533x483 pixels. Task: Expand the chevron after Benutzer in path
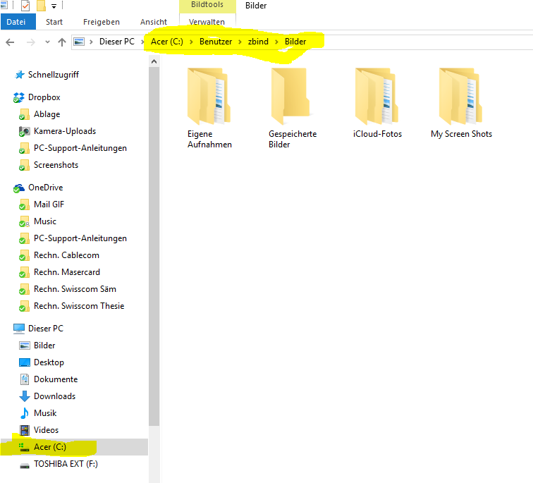coord(240,42)
